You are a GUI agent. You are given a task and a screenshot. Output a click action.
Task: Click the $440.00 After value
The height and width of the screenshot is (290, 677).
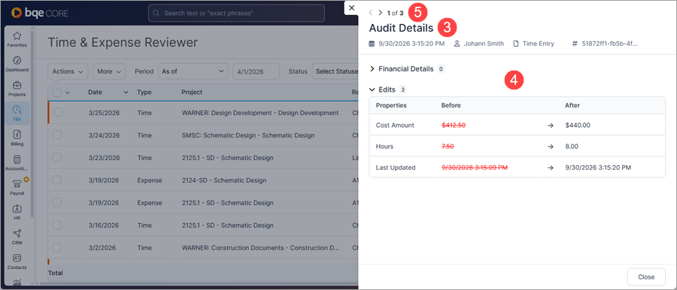point(577,125)
